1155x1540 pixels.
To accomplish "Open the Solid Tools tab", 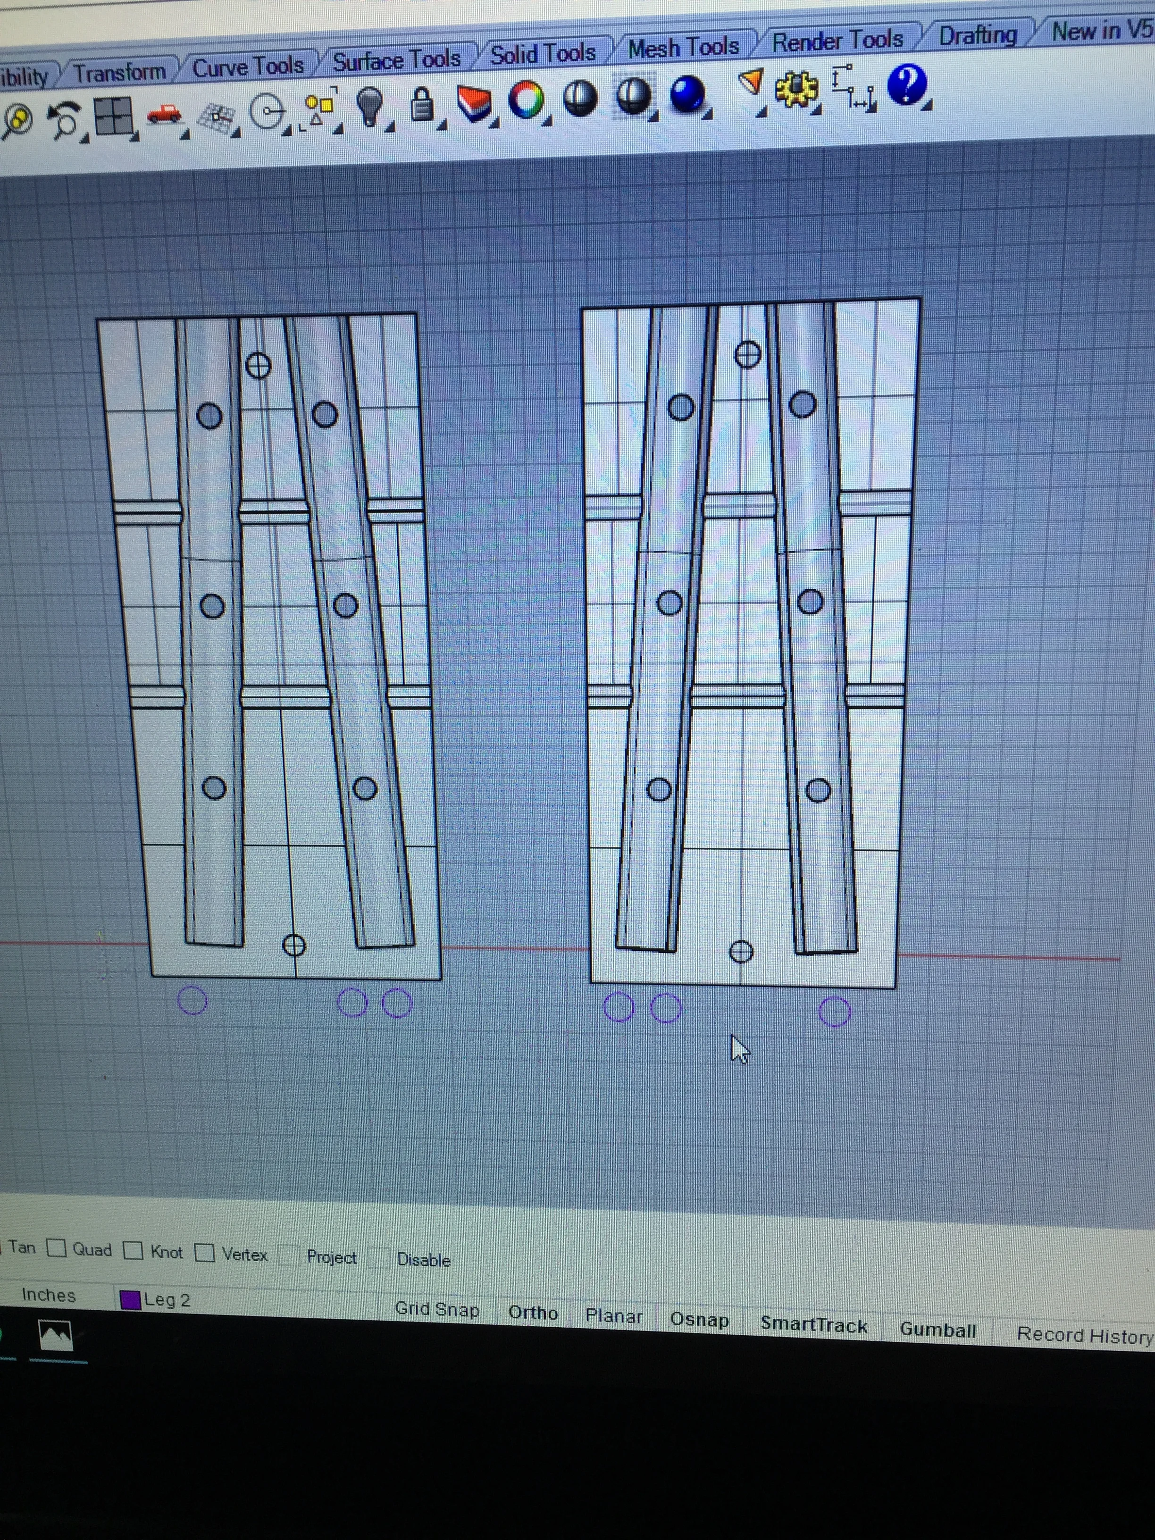I will [543, 54].
